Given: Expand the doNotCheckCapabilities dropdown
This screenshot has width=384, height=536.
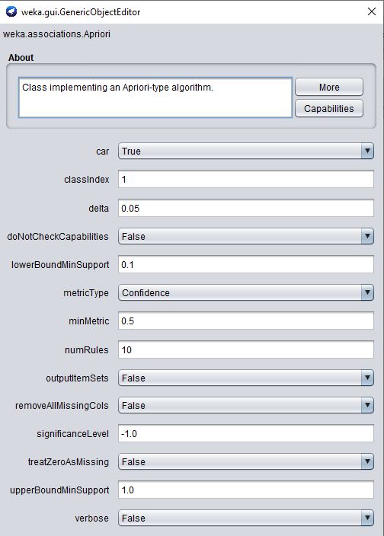Looking at the screenshot, I should (x=246, y=236).
